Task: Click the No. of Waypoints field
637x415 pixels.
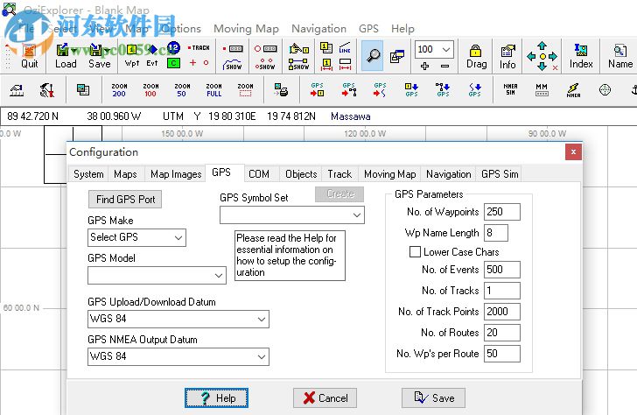Action: [502, 212]
